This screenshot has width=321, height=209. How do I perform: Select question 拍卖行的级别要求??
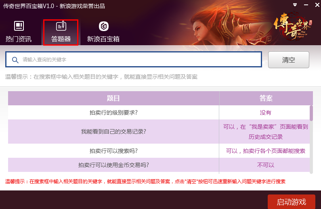[x=113, y=113]
